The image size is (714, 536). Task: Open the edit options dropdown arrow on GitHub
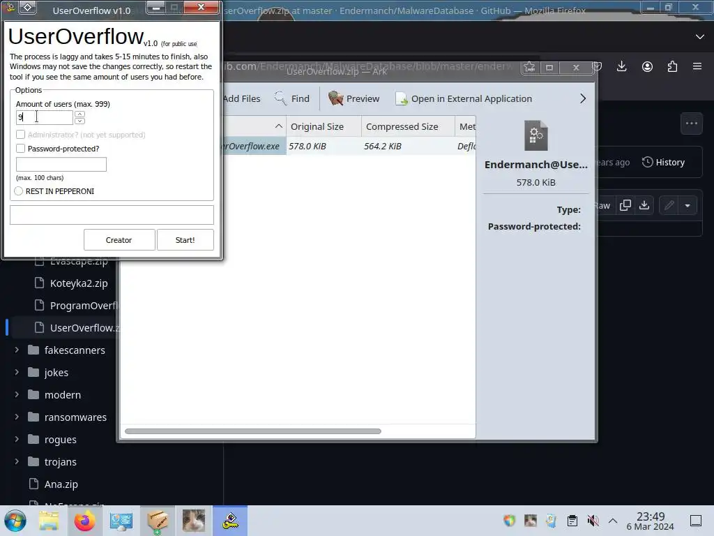tap(688, 206)
